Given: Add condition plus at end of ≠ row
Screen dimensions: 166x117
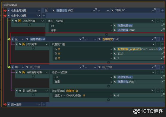Looking at the screenshot, I should (x=162, y=39).
